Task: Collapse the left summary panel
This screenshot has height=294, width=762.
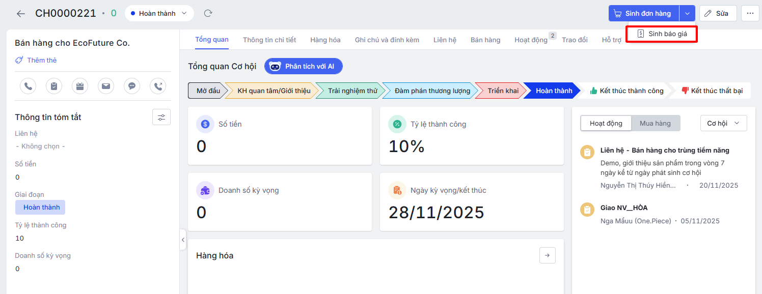Action: point(183,240)
